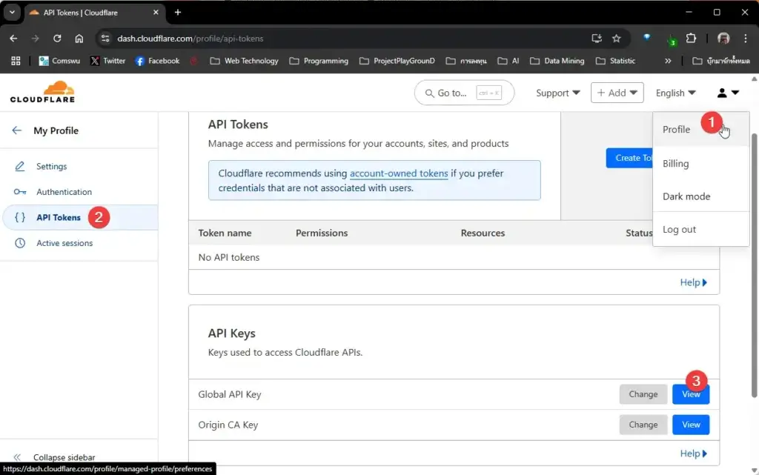Open the Programming bookmark folder
The height and width of the screenshot is (475, 759).
pos(319,61)
